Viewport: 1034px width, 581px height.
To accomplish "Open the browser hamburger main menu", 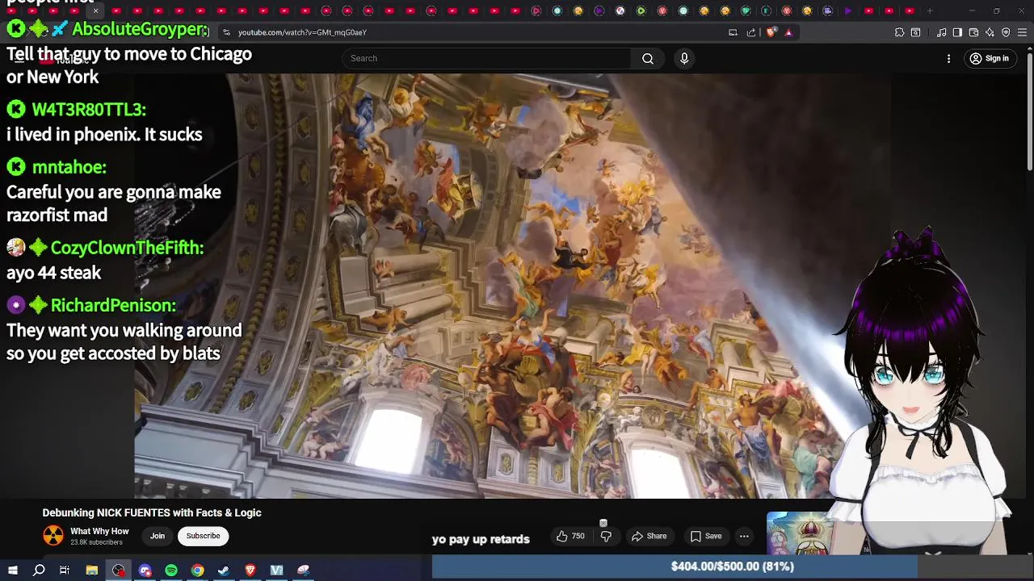I will (x=1022, y=32).
